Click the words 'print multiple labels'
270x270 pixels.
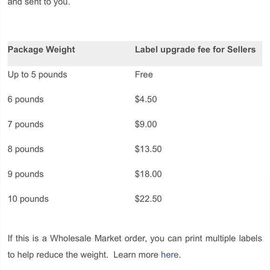coord(223,239)
